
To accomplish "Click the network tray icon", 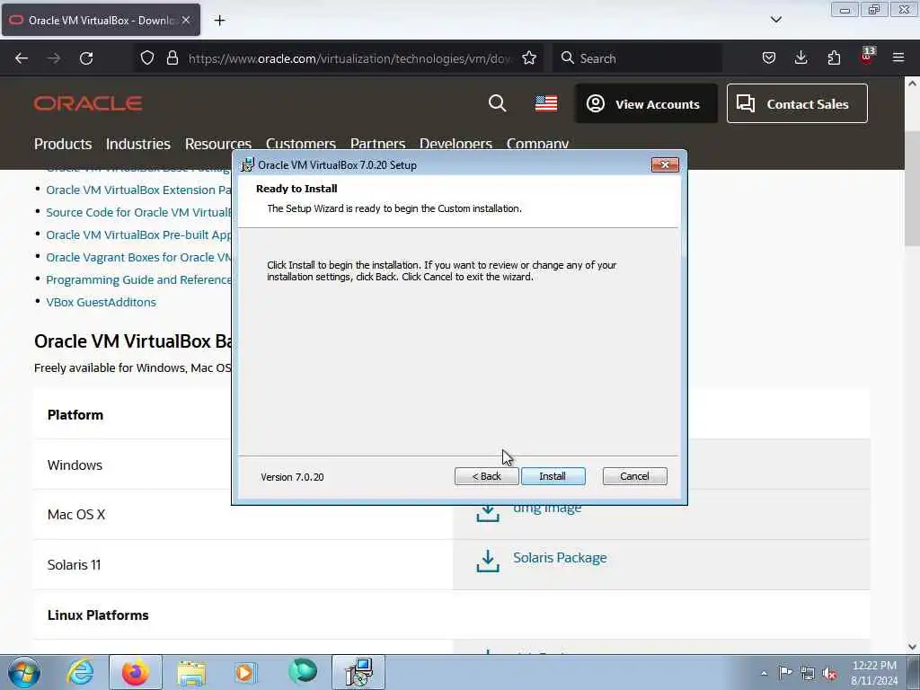I will click(x=808, y=674).
